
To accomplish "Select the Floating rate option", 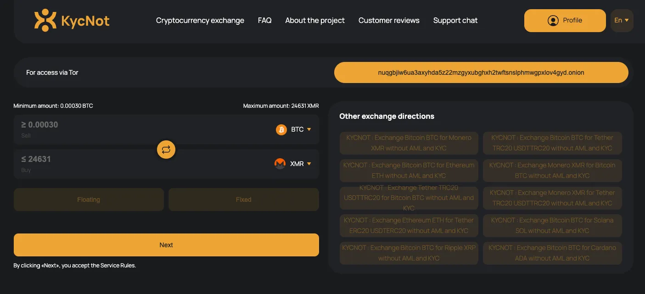I will (x=89, y=200).
